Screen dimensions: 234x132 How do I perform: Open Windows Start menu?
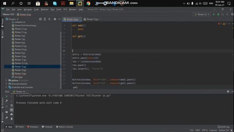coord(4,3)
